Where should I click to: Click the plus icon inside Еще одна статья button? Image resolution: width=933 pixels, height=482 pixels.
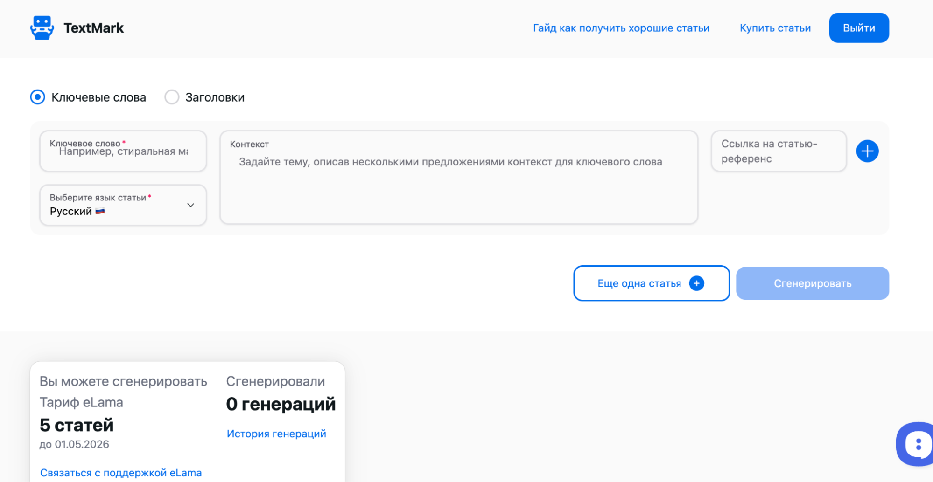point(696,283)
